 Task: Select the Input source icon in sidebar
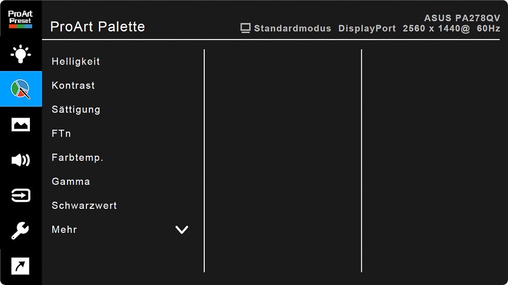pos(21,195)
